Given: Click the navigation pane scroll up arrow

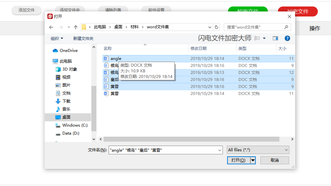Looking at the screenshot, I should point(94,47).
